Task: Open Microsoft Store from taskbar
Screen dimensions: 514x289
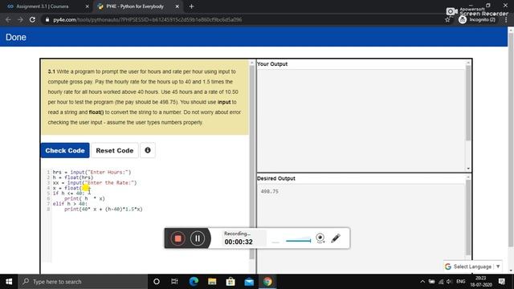Action: [230, 282]
